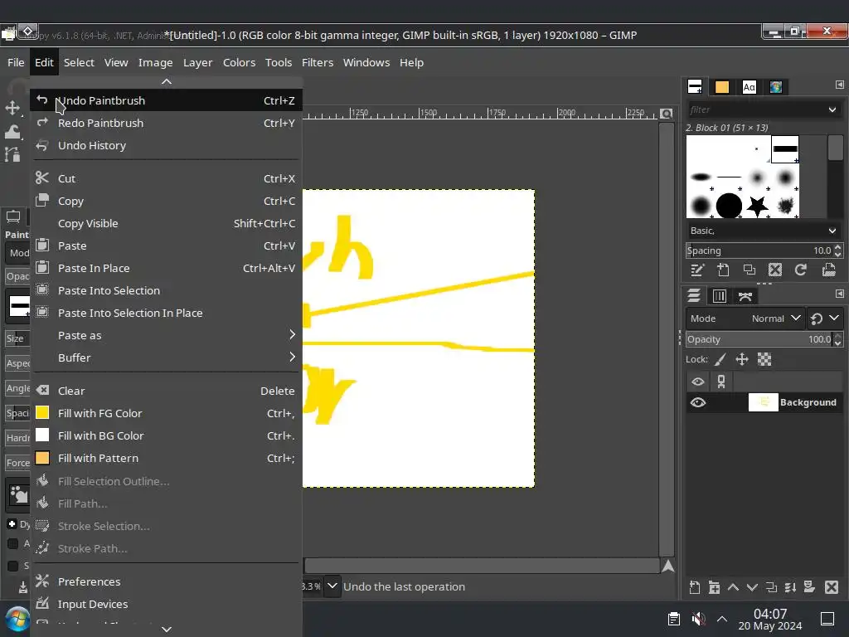Choose Redo Paintbrush from the Edit menu
Image resolution: width=849 pixels, height=637 pixels.
click(x=166, y=123)
